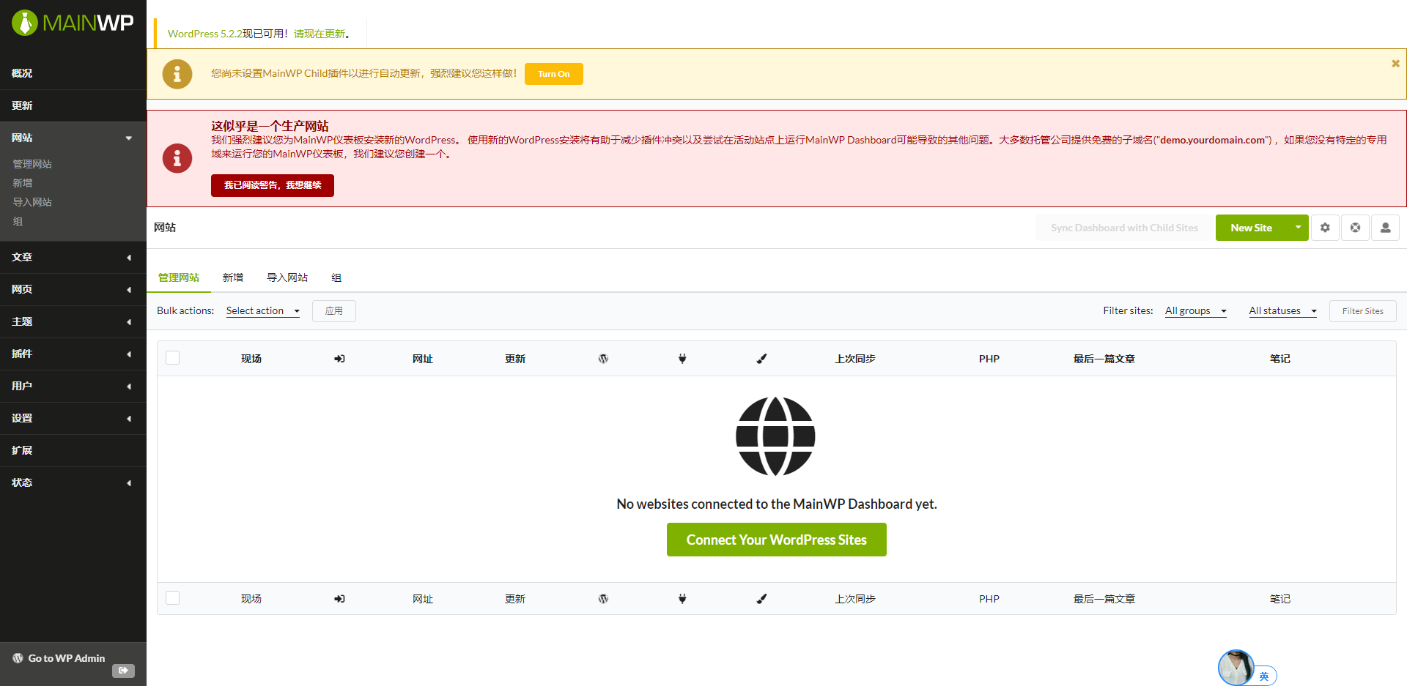
Task: Click plug icon in table footer
Action: [682, 599]
